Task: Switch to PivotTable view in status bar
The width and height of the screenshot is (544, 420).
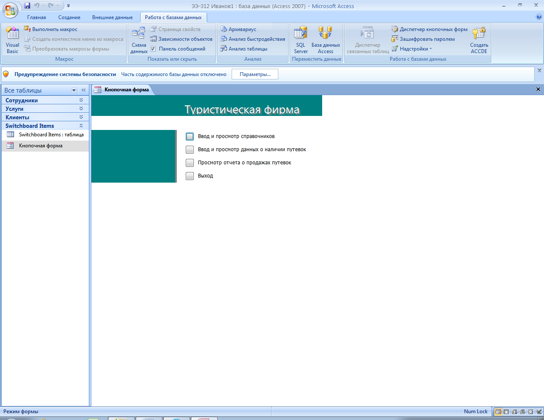Action: pos(514,412)
